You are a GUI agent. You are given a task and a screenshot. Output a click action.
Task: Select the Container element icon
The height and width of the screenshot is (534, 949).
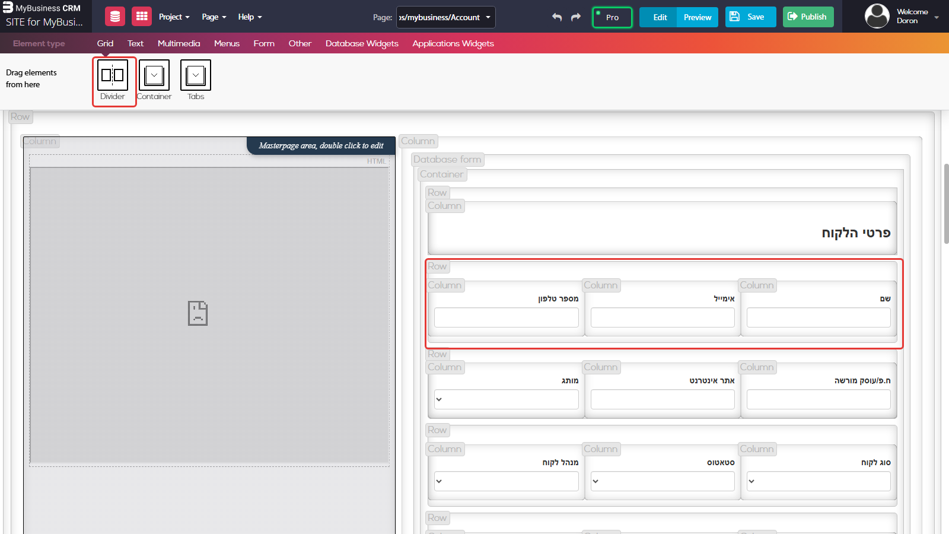(x=154, y=75)
